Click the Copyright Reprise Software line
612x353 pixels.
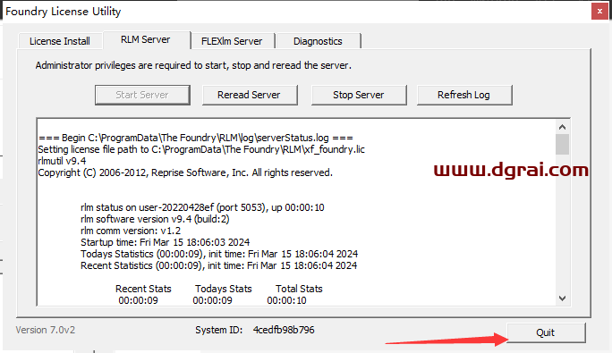point(185,172)
